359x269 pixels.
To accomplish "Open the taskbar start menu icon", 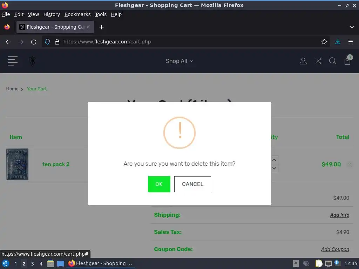I will [x=5, y=263].
